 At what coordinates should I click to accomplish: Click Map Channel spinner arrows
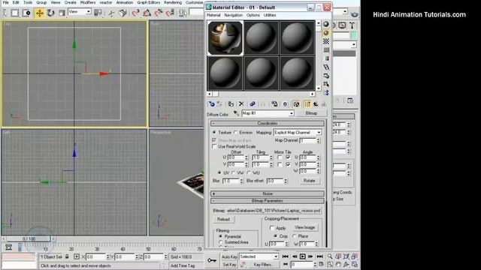click(x=318, y=140)
